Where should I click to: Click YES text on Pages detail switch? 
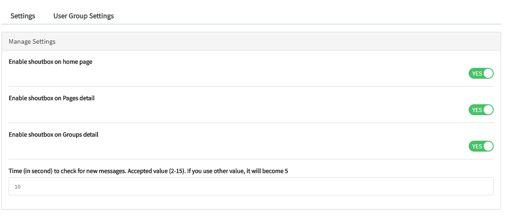click(x=476, y=110)
